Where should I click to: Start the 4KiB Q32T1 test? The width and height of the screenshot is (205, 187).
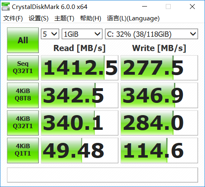[x=23, y=123]
